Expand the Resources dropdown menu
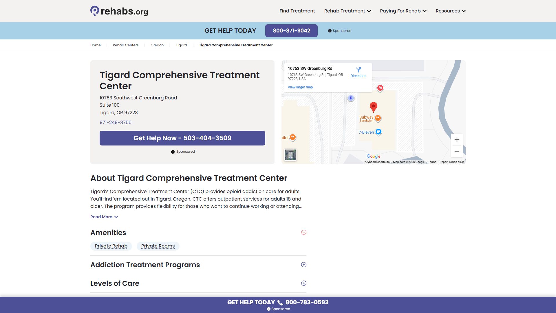This screenshot has width=556, height=313. [x=451, y=11]
